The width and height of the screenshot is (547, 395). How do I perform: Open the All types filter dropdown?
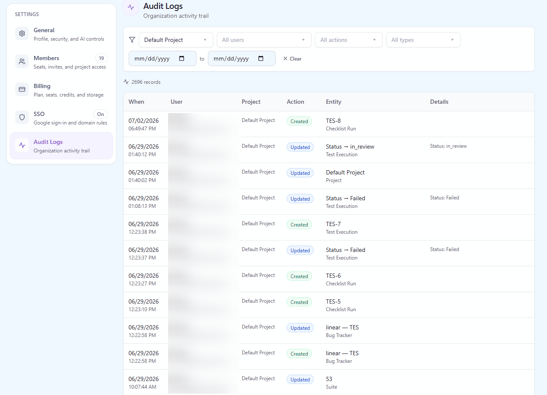(423, 40)
